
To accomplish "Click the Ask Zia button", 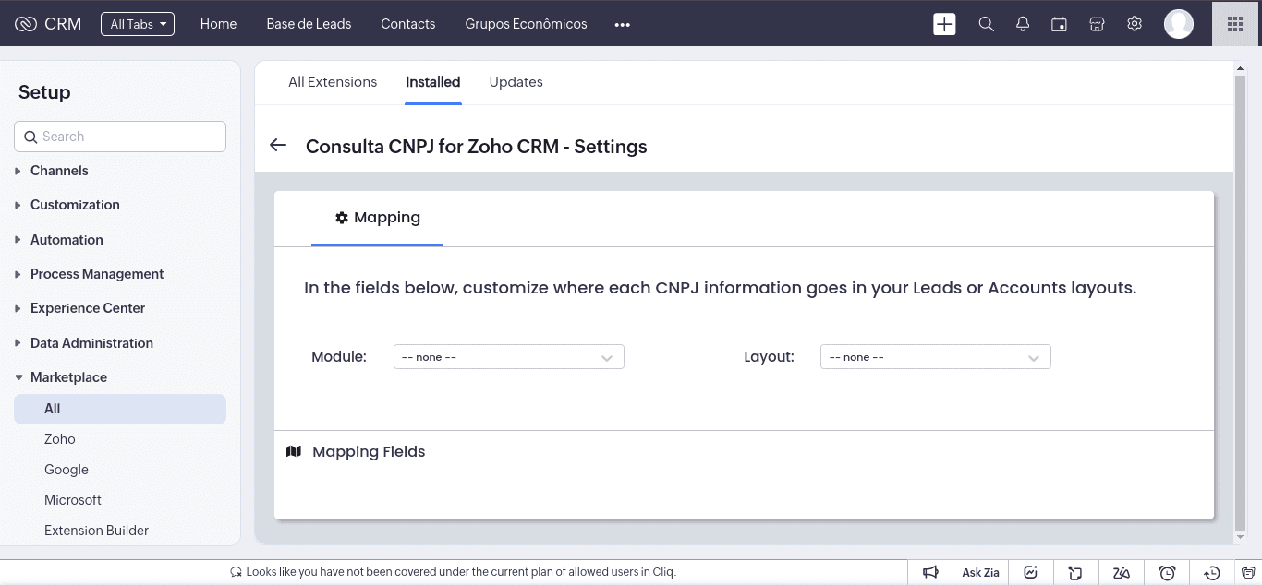I will (x=980, y=572).
